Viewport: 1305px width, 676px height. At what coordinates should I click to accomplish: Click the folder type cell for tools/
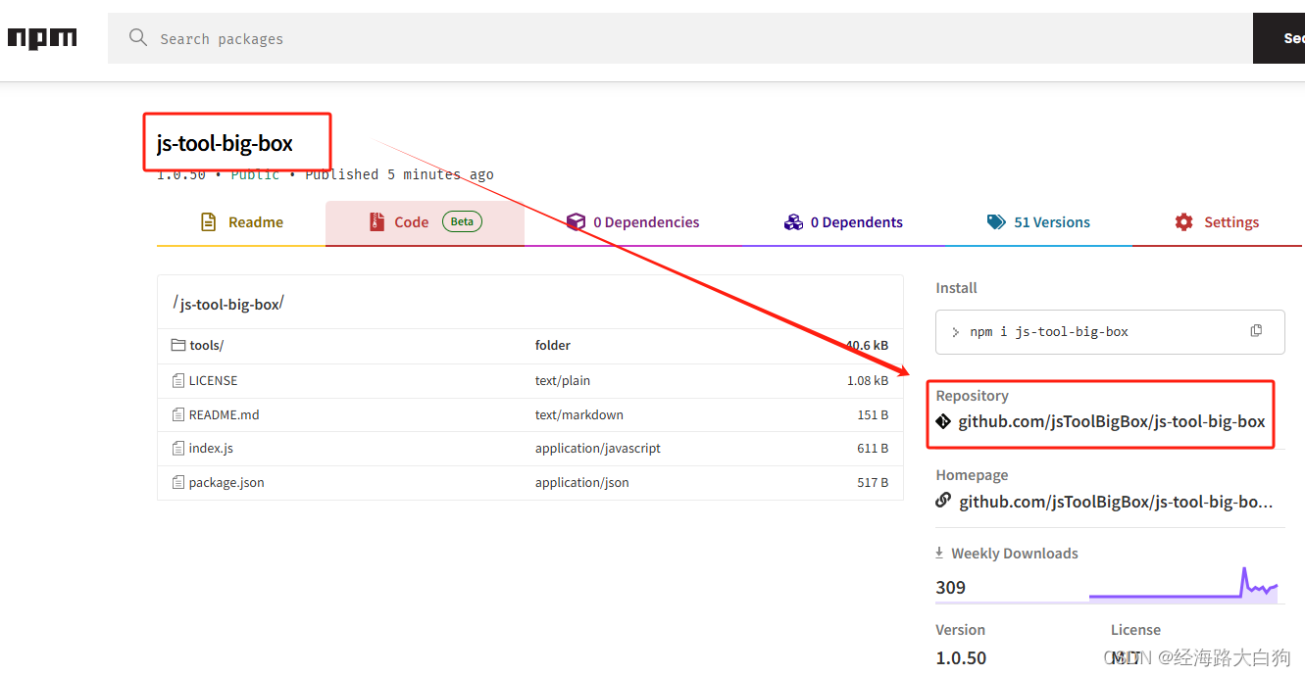553,346
